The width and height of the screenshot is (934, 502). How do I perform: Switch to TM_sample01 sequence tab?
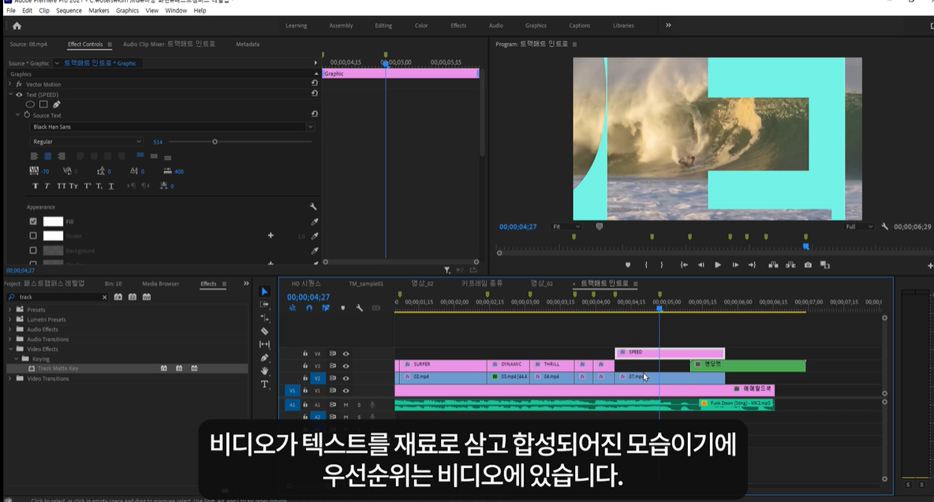pos(366,284)
